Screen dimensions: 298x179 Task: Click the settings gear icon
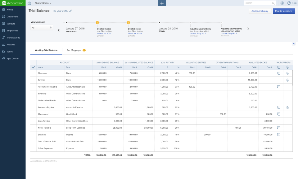point(282,3)
